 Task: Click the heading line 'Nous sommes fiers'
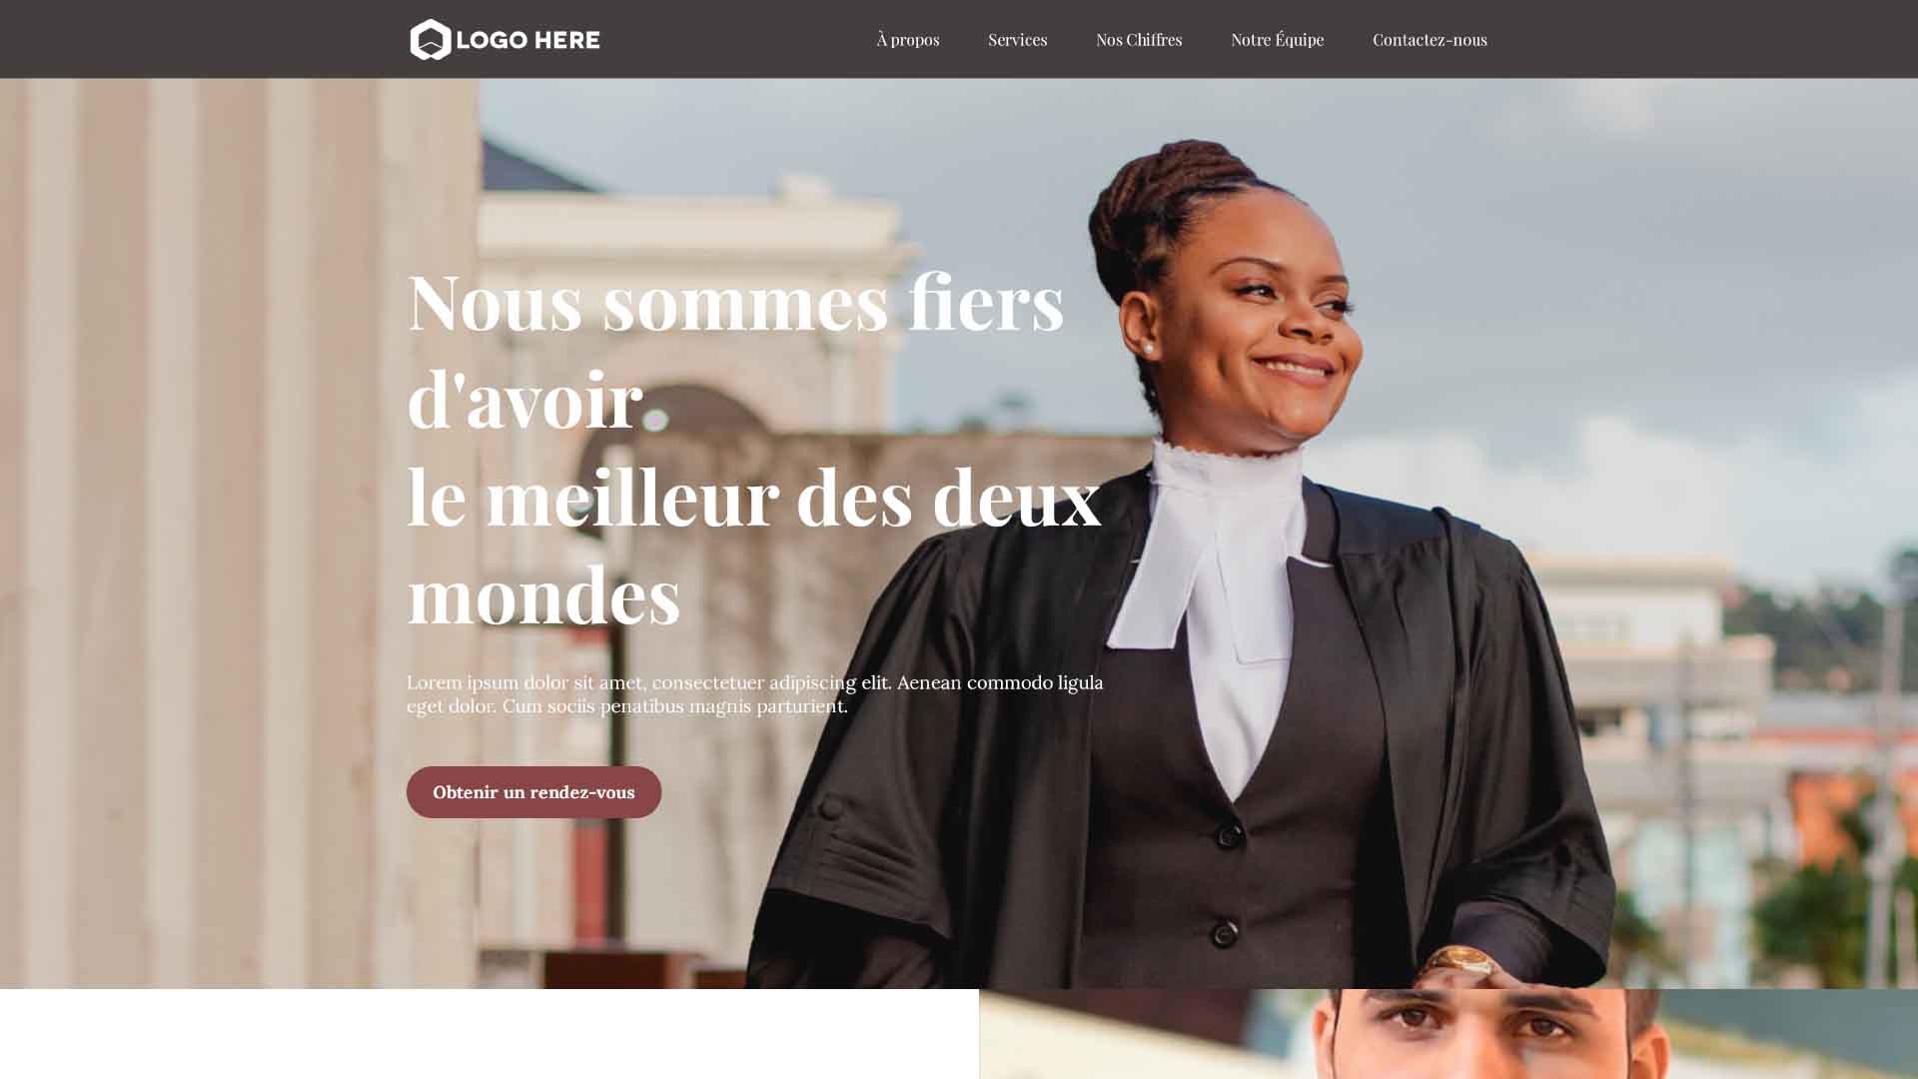736,301
